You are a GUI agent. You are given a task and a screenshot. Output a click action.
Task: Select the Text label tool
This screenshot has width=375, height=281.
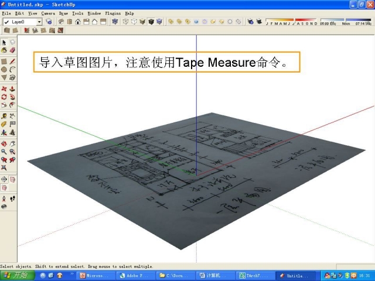pyautogui.click(x=12, y=124)
